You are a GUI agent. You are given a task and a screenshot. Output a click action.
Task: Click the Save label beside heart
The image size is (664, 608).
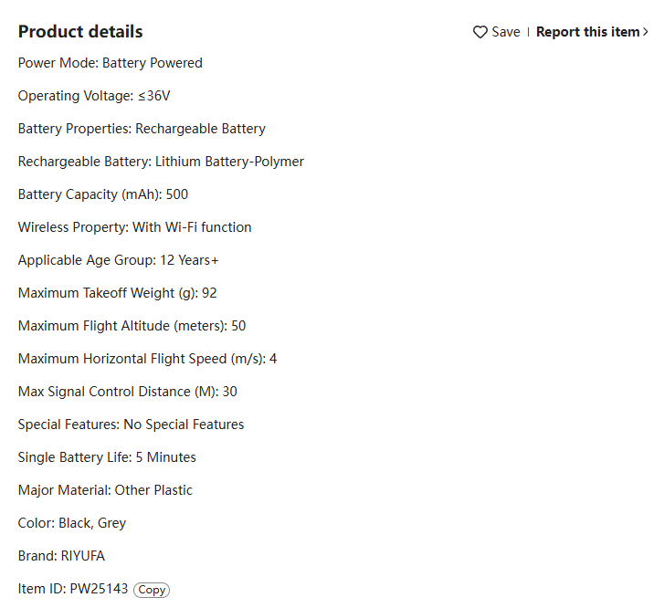(x=506, y=32)
